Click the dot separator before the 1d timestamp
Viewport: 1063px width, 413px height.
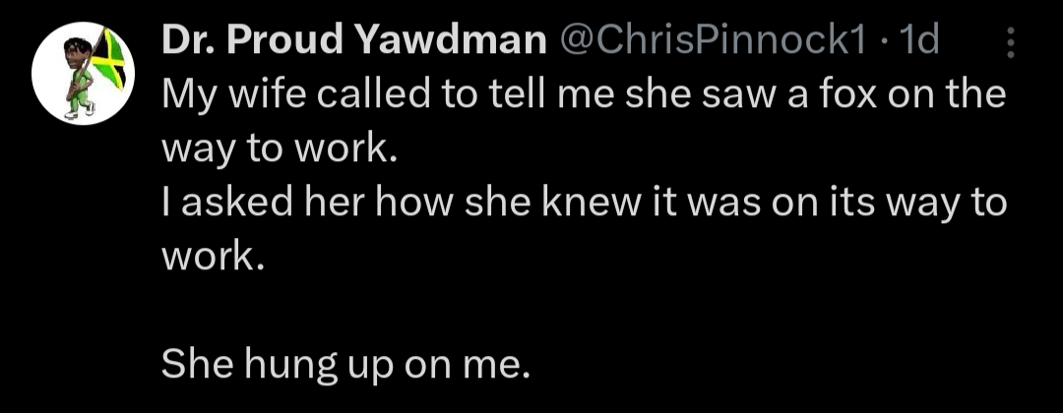(879, 43)
